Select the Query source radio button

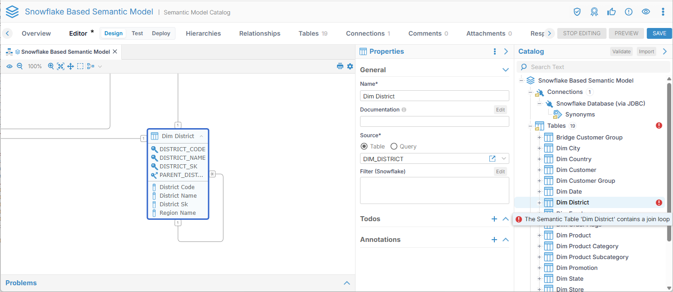(393, 146)
